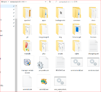The image size is (101, 92).
Task: Click the highlighted top navigation pane item
Action: [8, 6]
